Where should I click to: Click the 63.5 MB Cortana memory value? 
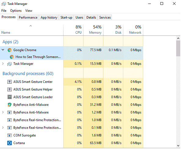96,143
